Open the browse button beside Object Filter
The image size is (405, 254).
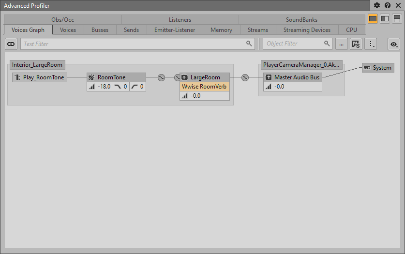(342, 44)
